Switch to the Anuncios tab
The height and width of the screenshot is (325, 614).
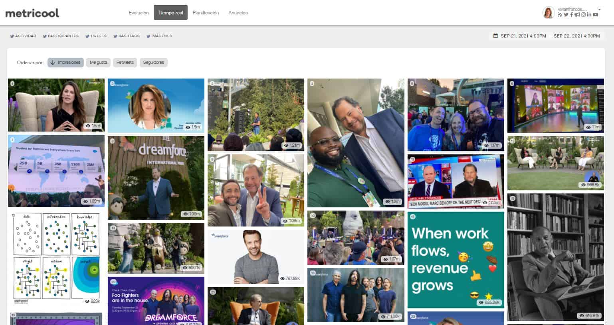click(238, 13)
